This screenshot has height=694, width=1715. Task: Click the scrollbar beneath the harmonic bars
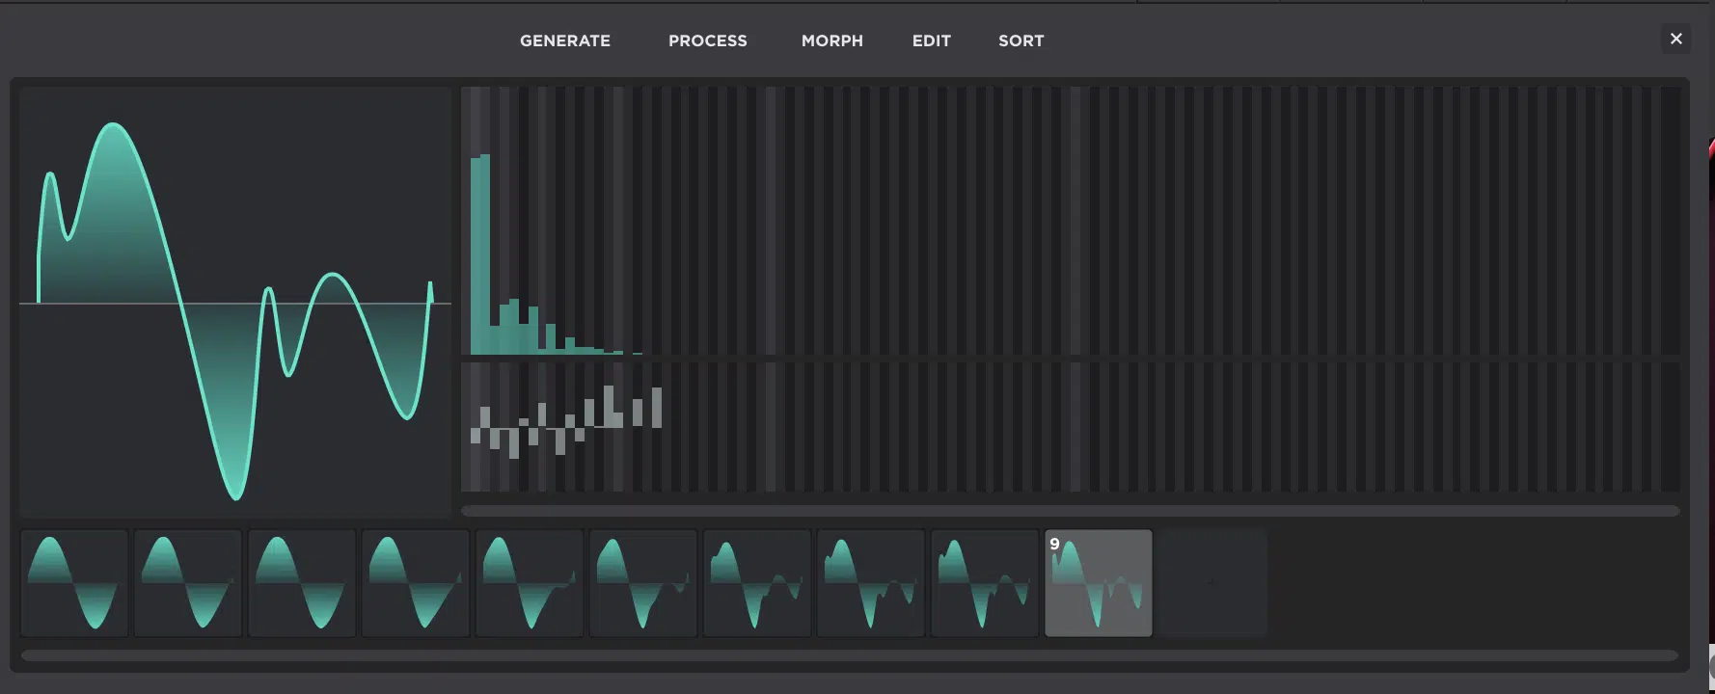tap(1069, 511)
